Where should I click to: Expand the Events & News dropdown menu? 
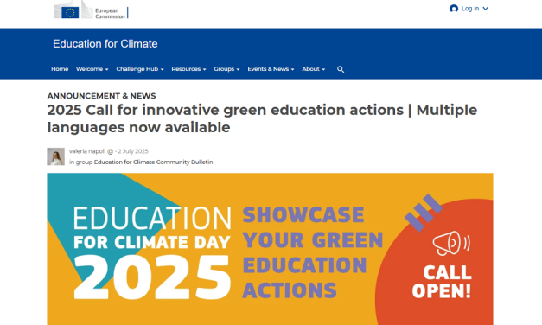271,69
